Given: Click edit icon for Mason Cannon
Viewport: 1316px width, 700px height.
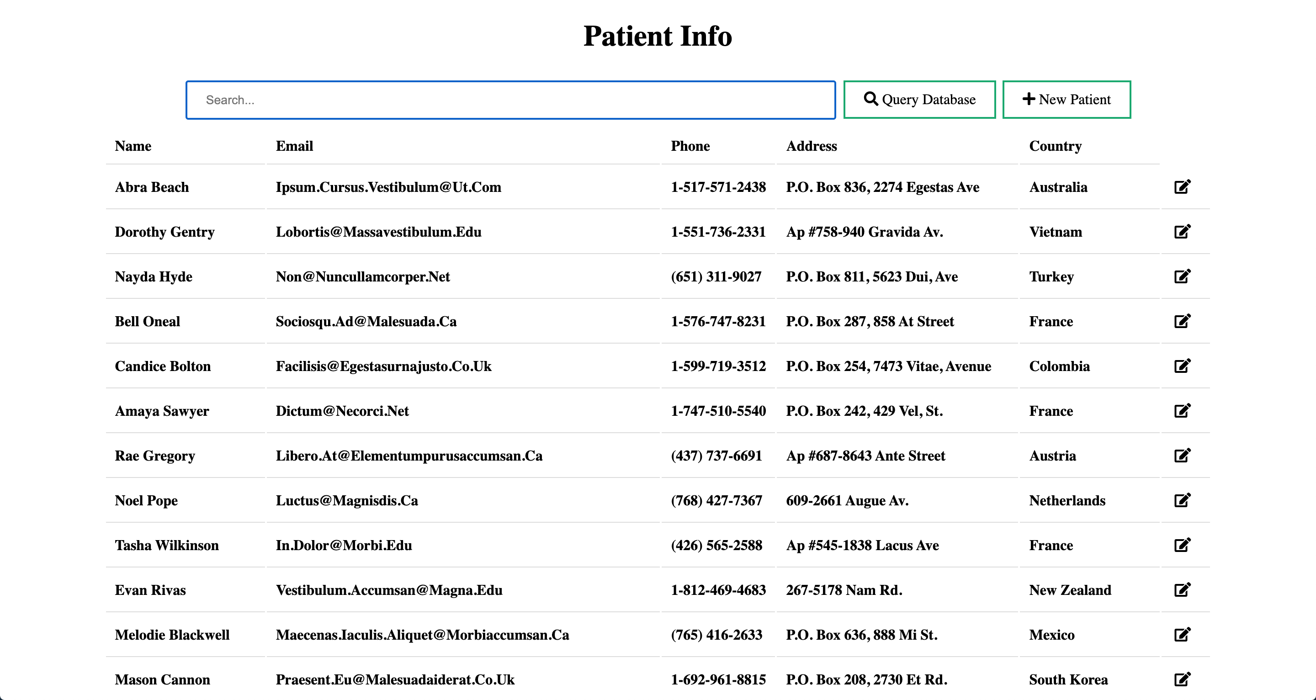Looking at the screenshot, I should point(1182,679).
